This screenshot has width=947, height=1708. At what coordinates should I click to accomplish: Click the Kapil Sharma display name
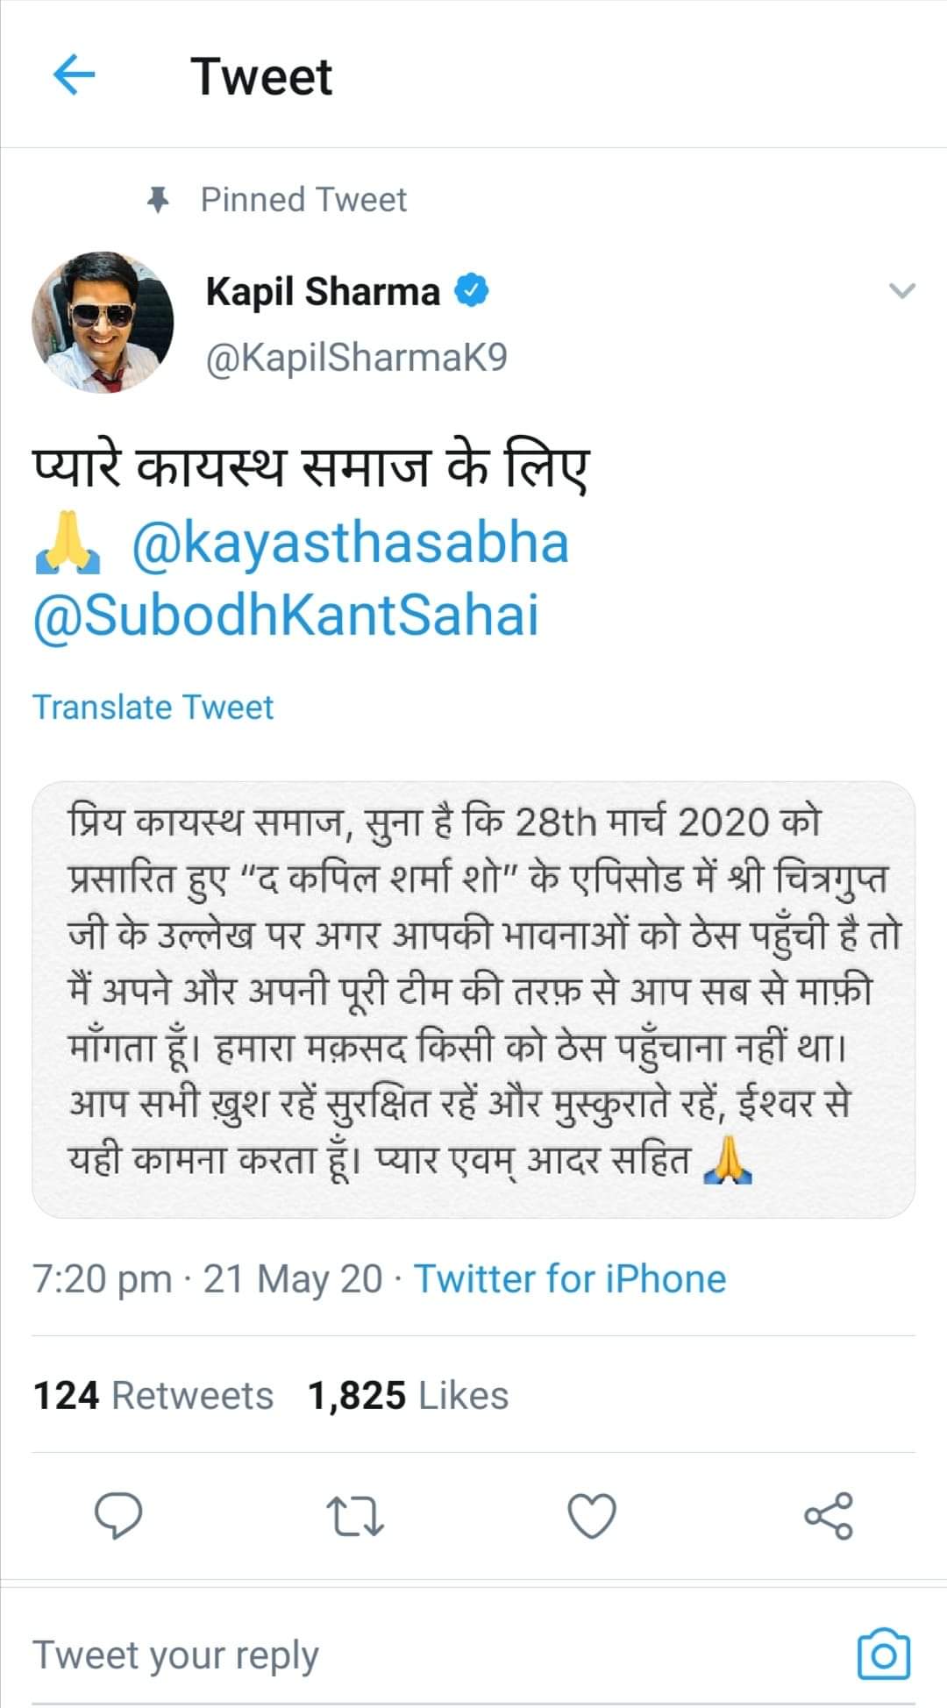point(323,291)
